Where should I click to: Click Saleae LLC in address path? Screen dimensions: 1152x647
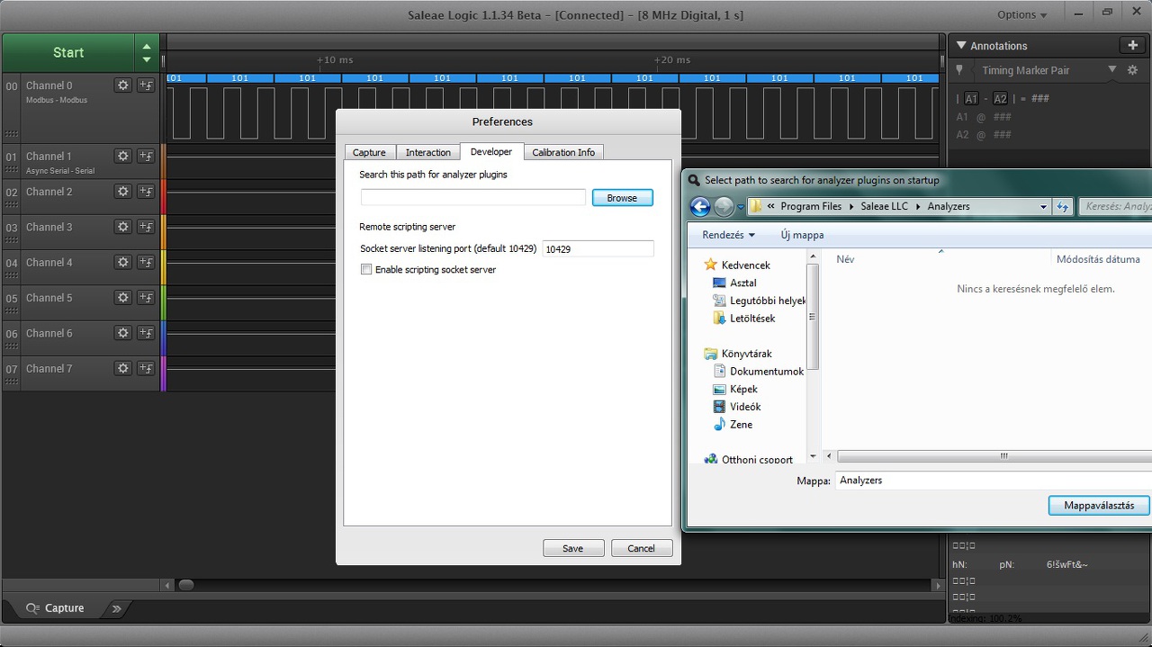tap(883, 207)
